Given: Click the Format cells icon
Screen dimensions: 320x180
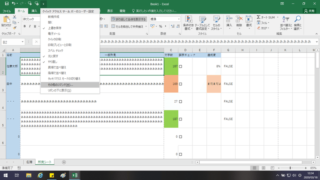Looking at the screenshot, I should pyautogui.click(x=249, y=19).
